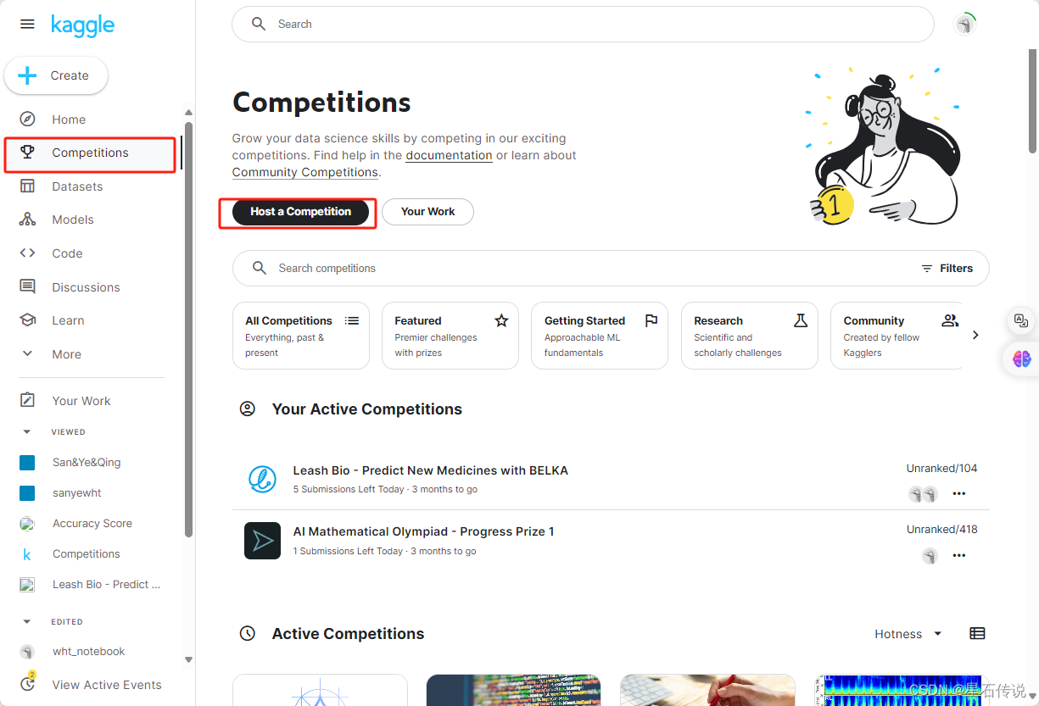Click the Unranked/104 text
The image size is (1039, 706).
click(x=941, y=468)
